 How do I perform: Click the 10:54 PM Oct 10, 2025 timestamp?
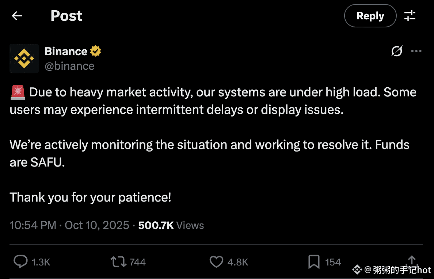[x=69, y=225]
